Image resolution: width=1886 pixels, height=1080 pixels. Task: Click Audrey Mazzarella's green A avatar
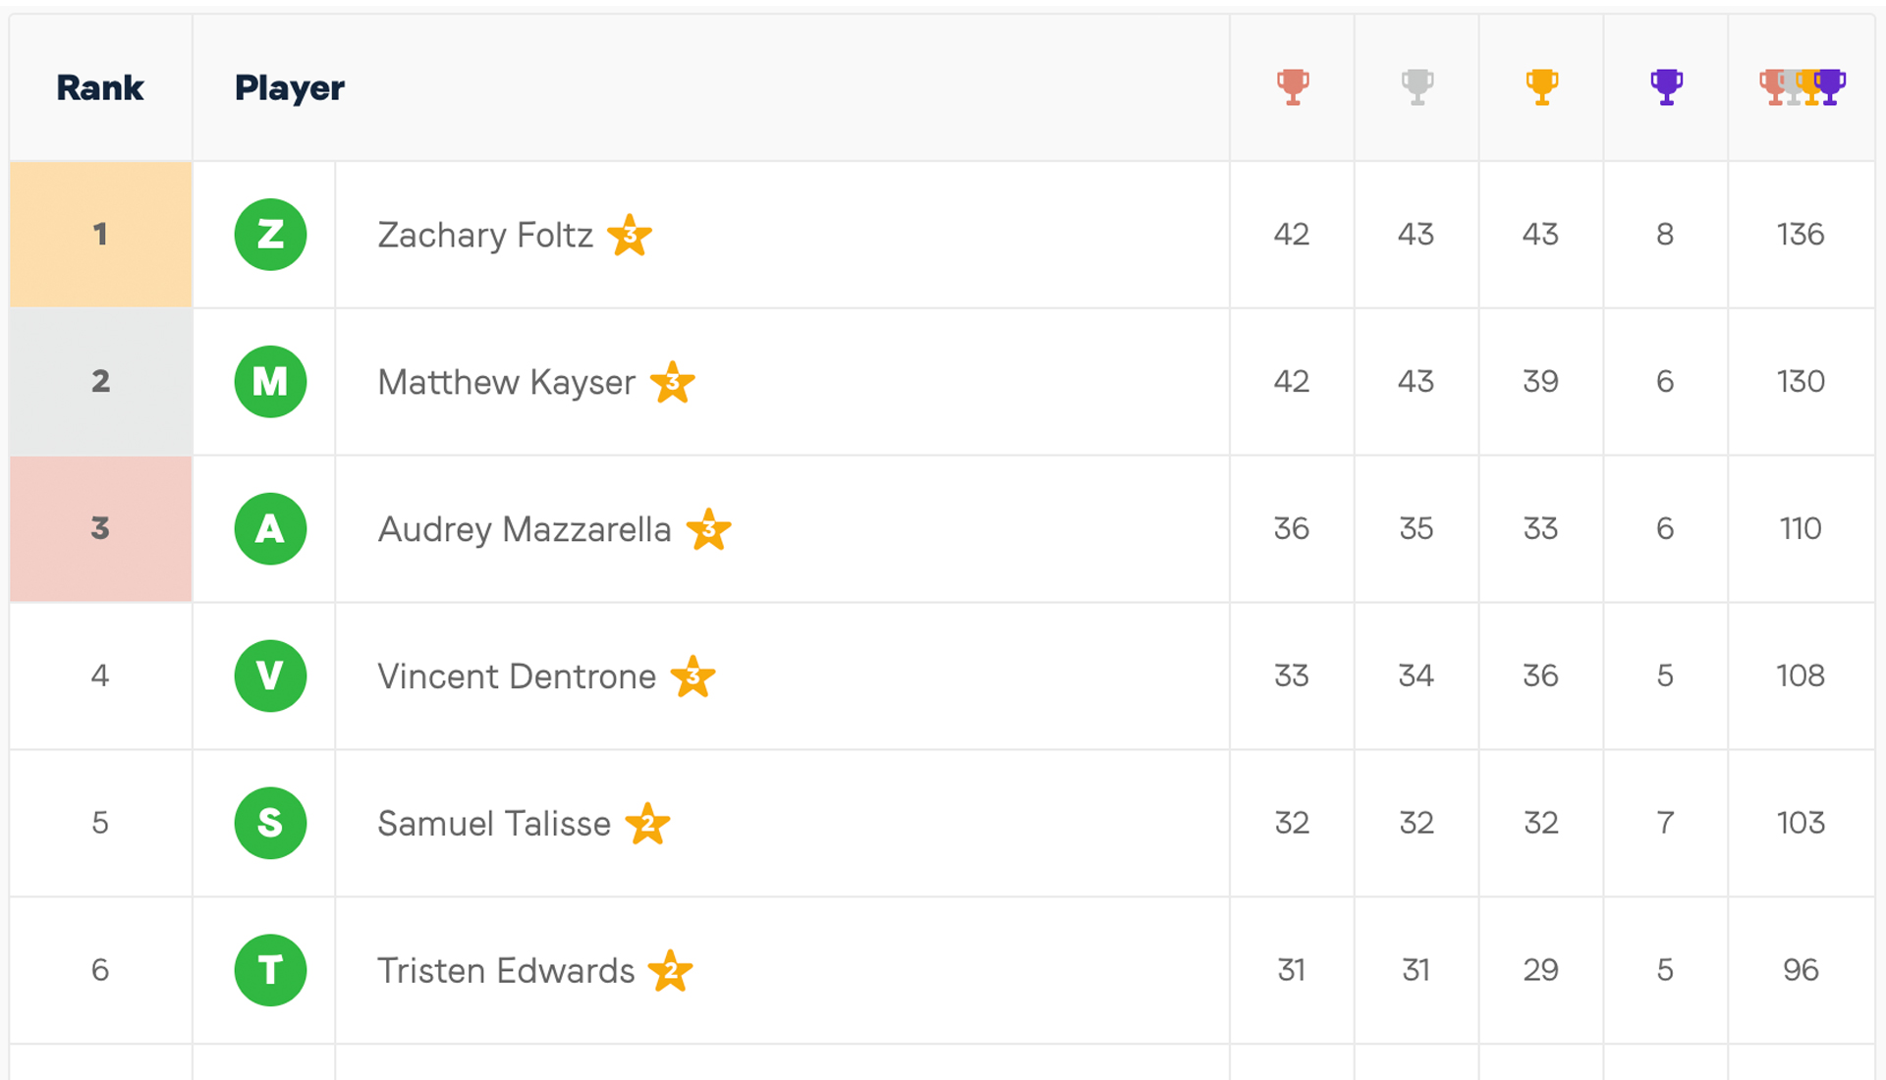tap(270, 529)
